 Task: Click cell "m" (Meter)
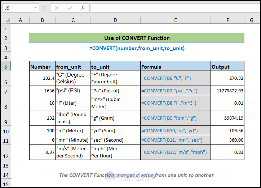pyautogui.click(x=73, y=130)
